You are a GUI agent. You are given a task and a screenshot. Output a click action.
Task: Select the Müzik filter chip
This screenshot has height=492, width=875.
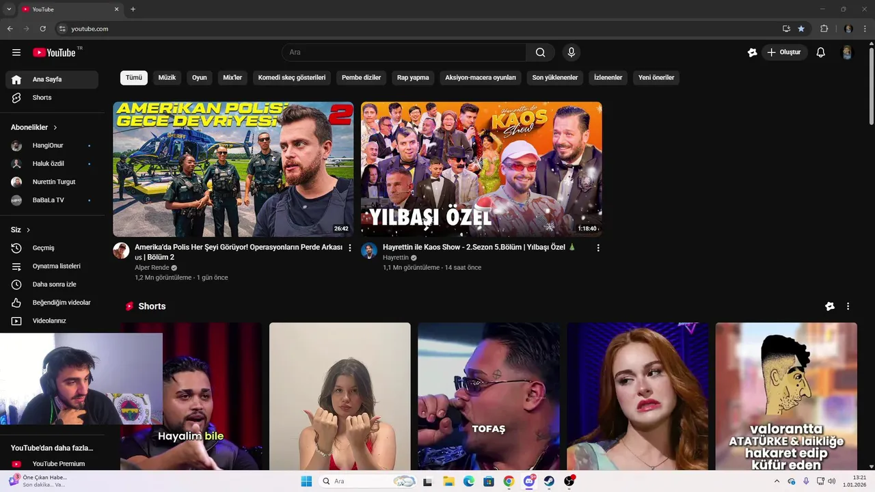point(167,78)
